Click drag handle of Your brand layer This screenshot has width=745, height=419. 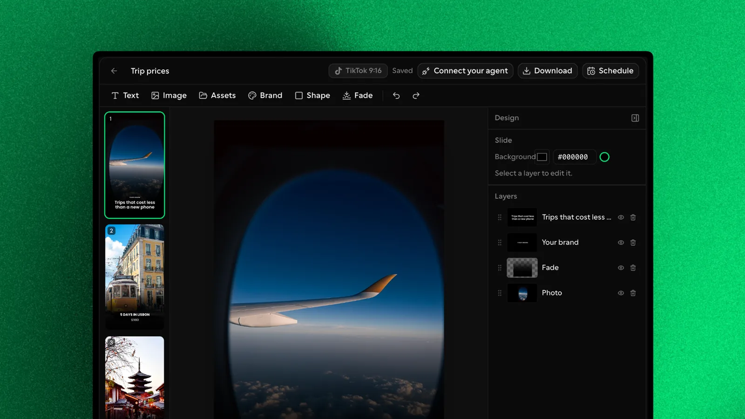[x=500, y=243]
